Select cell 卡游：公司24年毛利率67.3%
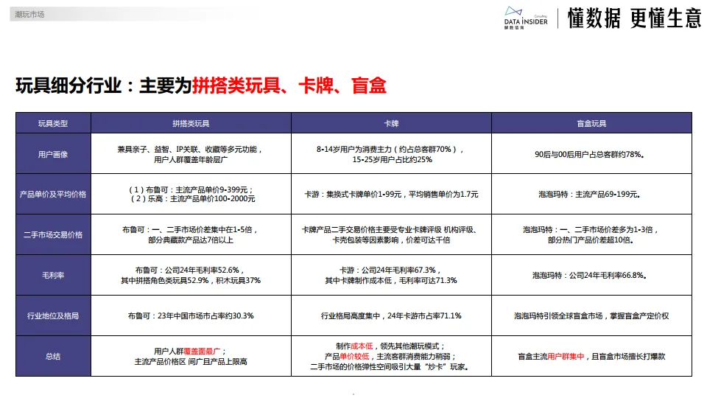 [391, 275]
